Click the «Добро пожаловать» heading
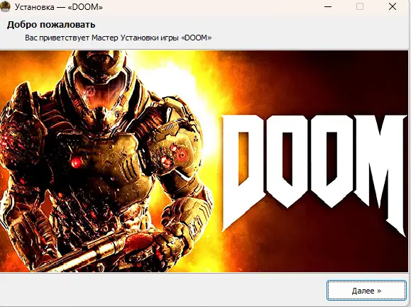The image size is (411, 307). [51, 25]
